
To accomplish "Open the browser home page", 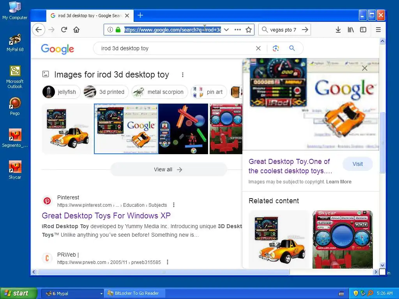I will [x=76, y=30].
